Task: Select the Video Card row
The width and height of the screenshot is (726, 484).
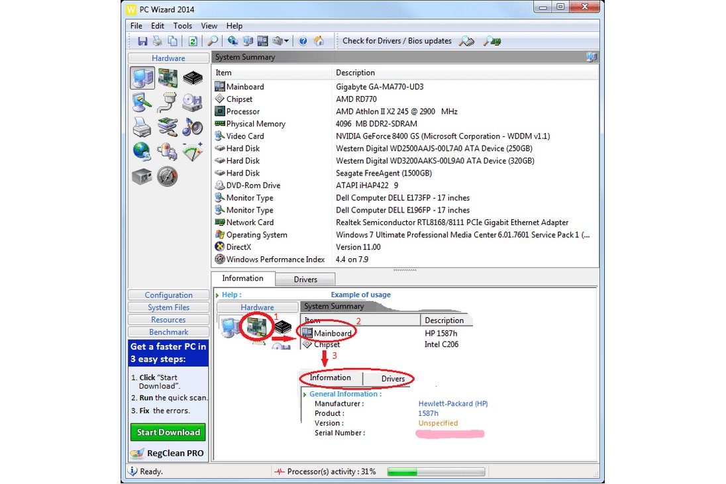Action: coord(405,136)
